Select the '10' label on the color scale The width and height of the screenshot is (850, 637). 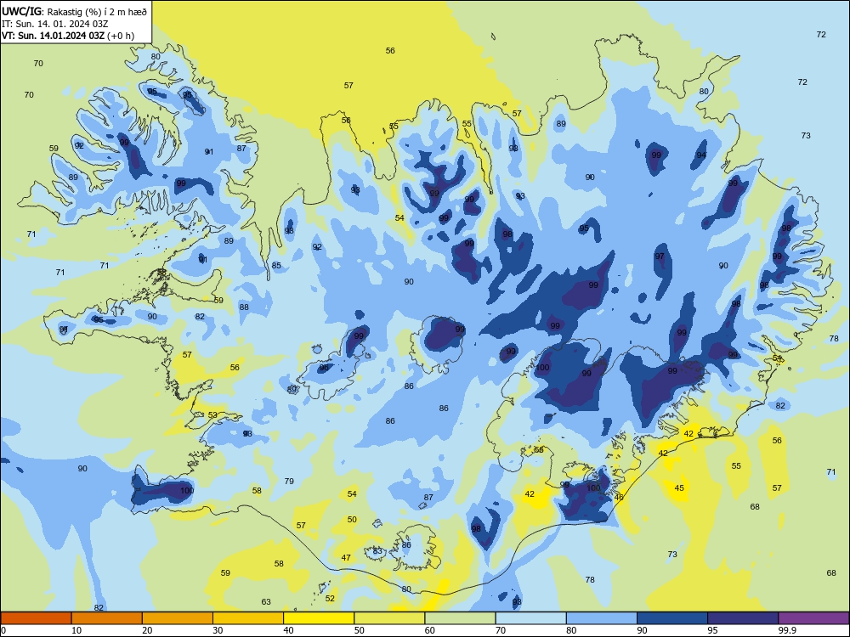point(76,630)
